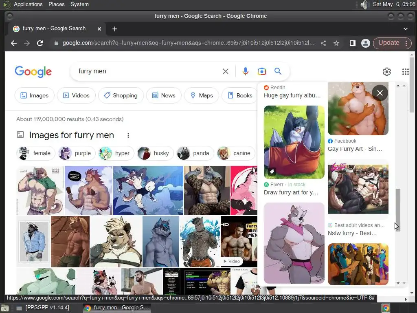Open the thumbnail of figure in light blue shirt

[33, 242]
